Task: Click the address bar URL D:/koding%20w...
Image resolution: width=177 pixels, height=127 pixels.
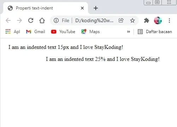Action: [x=94, y=20]
